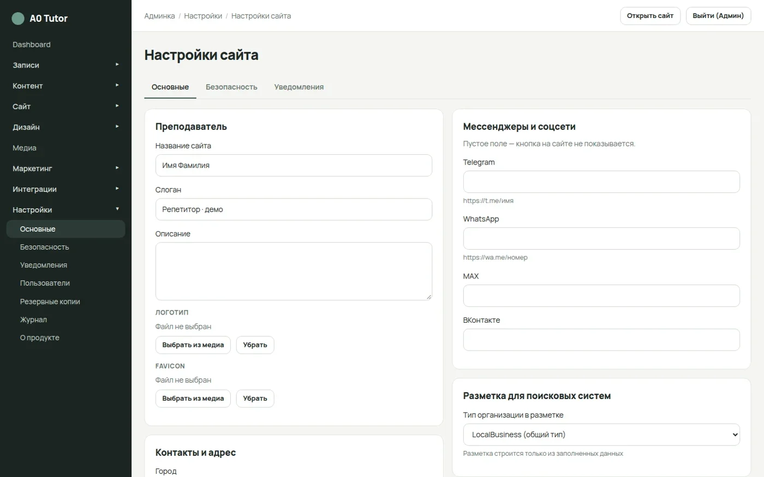The width and height of the screenshot is (764, 477).
Task: Switch to the Основные tab
Action: pos(170,87)
